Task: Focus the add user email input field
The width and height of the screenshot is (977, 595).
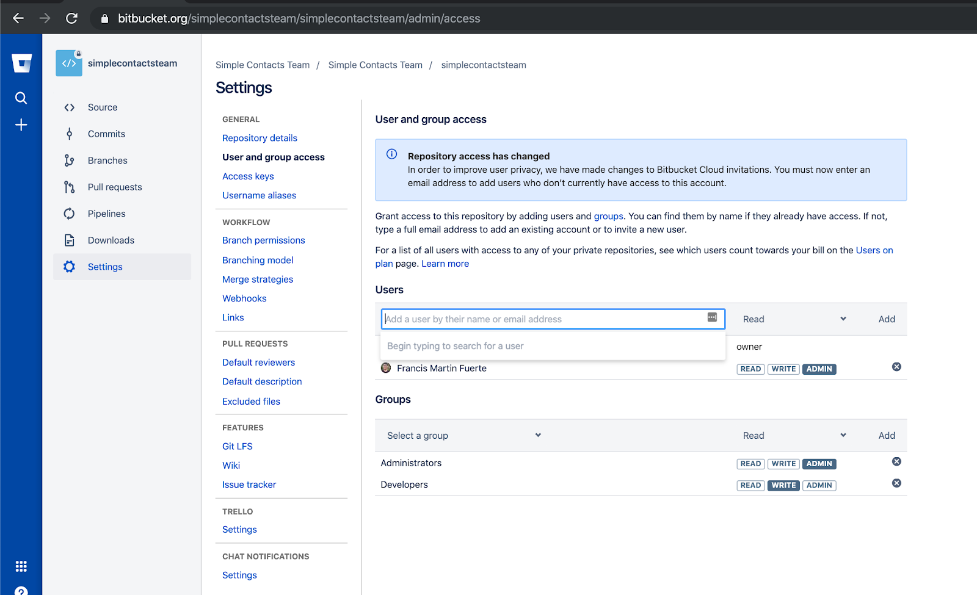Action: pos(543,319)
